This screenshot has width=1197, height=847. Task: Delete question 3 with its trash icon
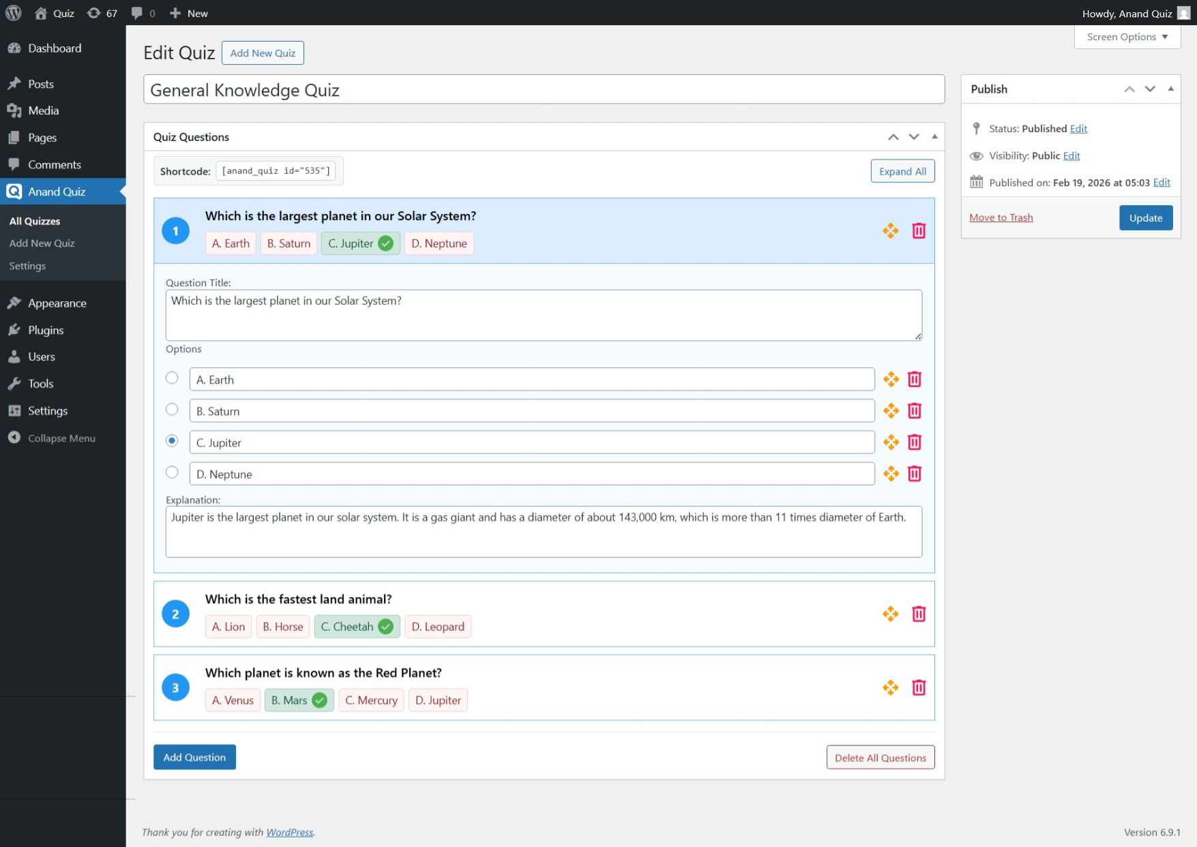pyautogui.click(x=919, y=688)
